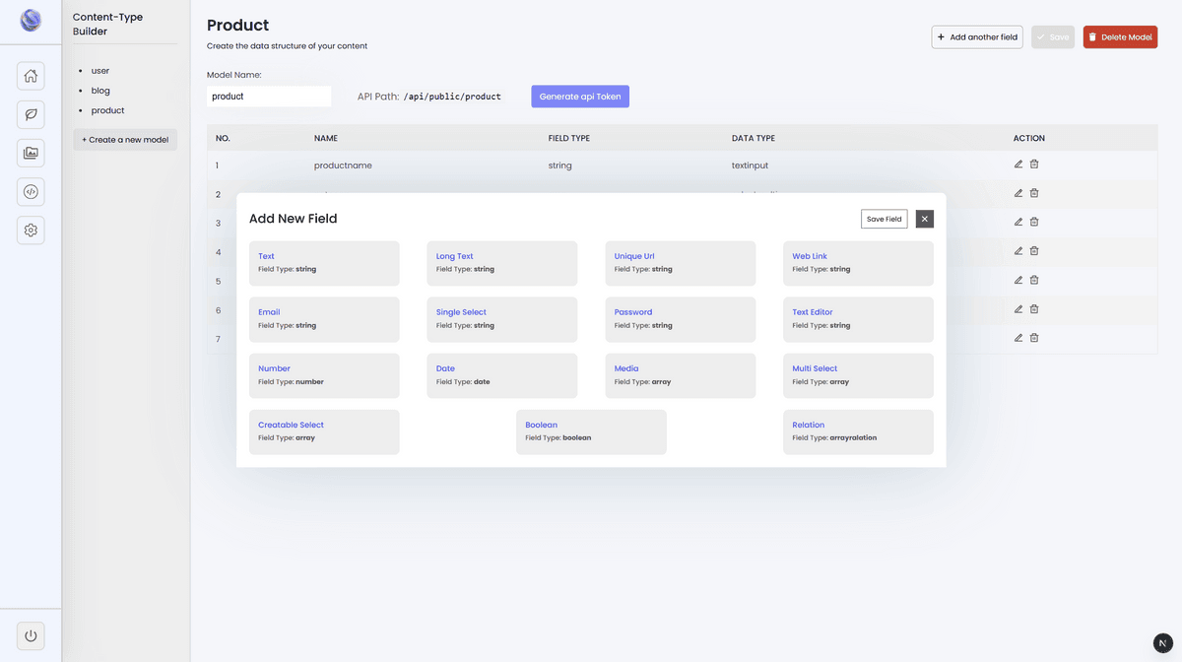Click trash icon in row 5
1182x662 pixels.
(1034, 280)
